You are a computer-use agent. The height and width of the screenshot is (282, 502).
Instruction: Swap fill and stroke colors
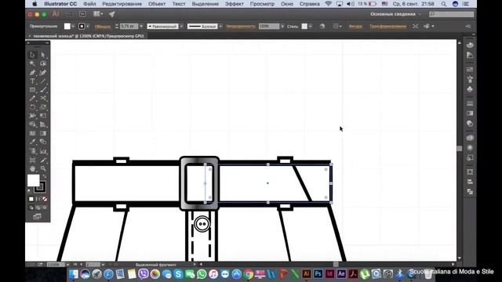(x=45, y=176)
